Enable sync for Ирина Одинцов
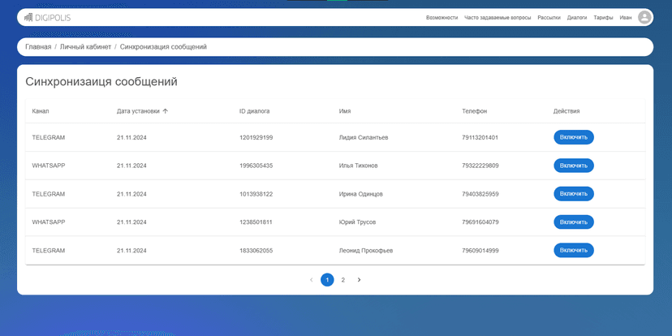The width and height of the screenshot is (672, 336). [x=573, y=194]
